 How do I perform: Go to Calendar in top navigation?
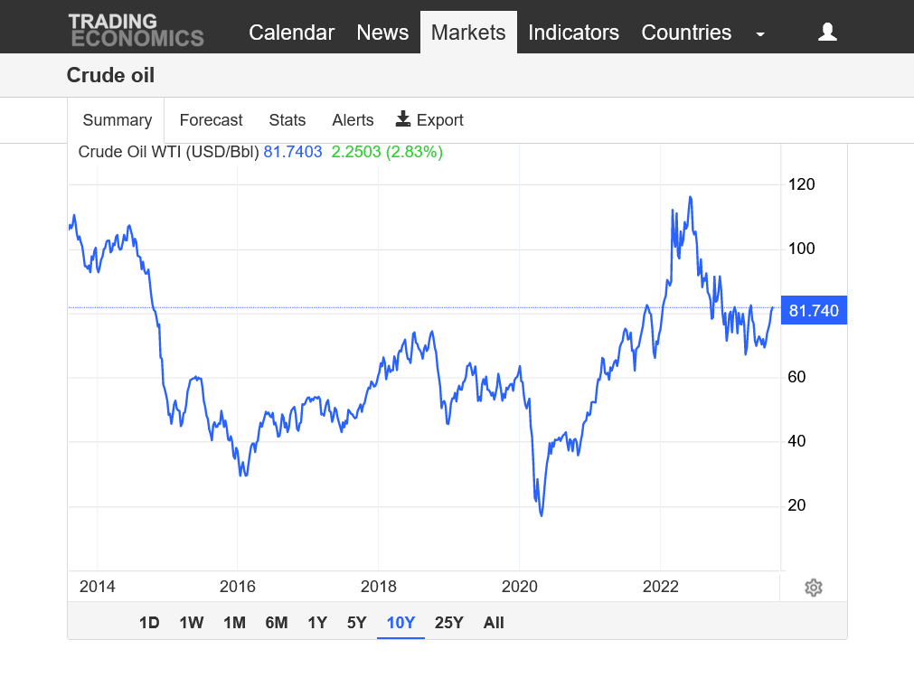[x=291, y=33]
